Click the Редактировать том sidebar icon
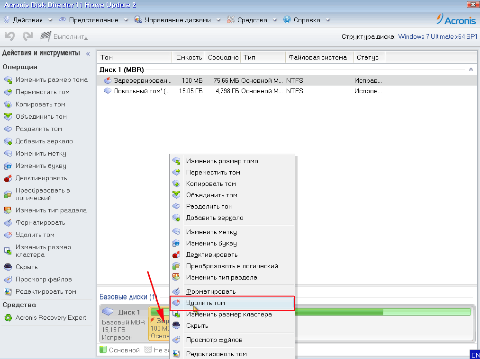Screen dimensions: 480x359 pos(8,292)
